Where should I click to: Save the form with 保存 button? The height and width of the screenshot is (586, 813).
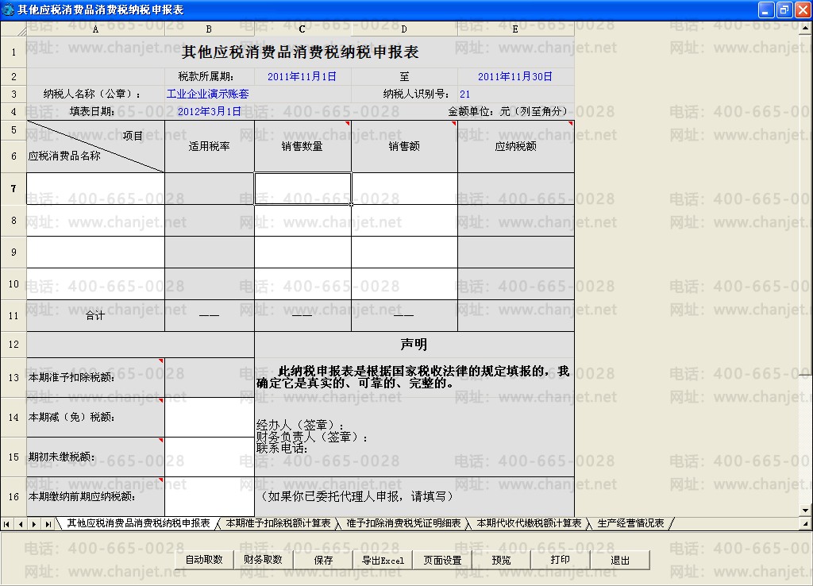click(323, 560)
